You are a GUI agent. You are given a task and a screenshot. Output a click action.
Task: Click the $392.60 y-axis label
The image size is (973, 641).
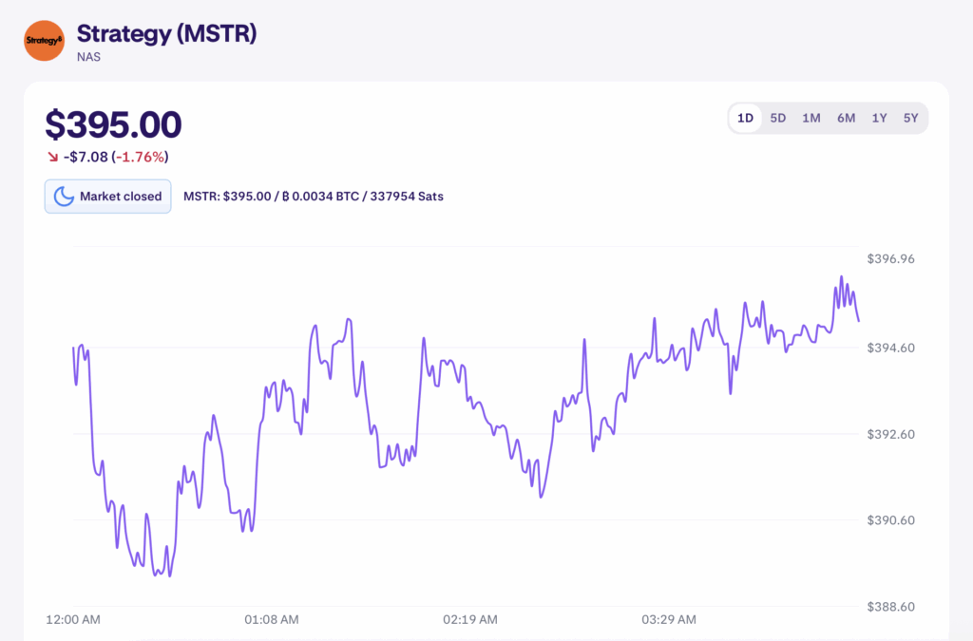890,434
